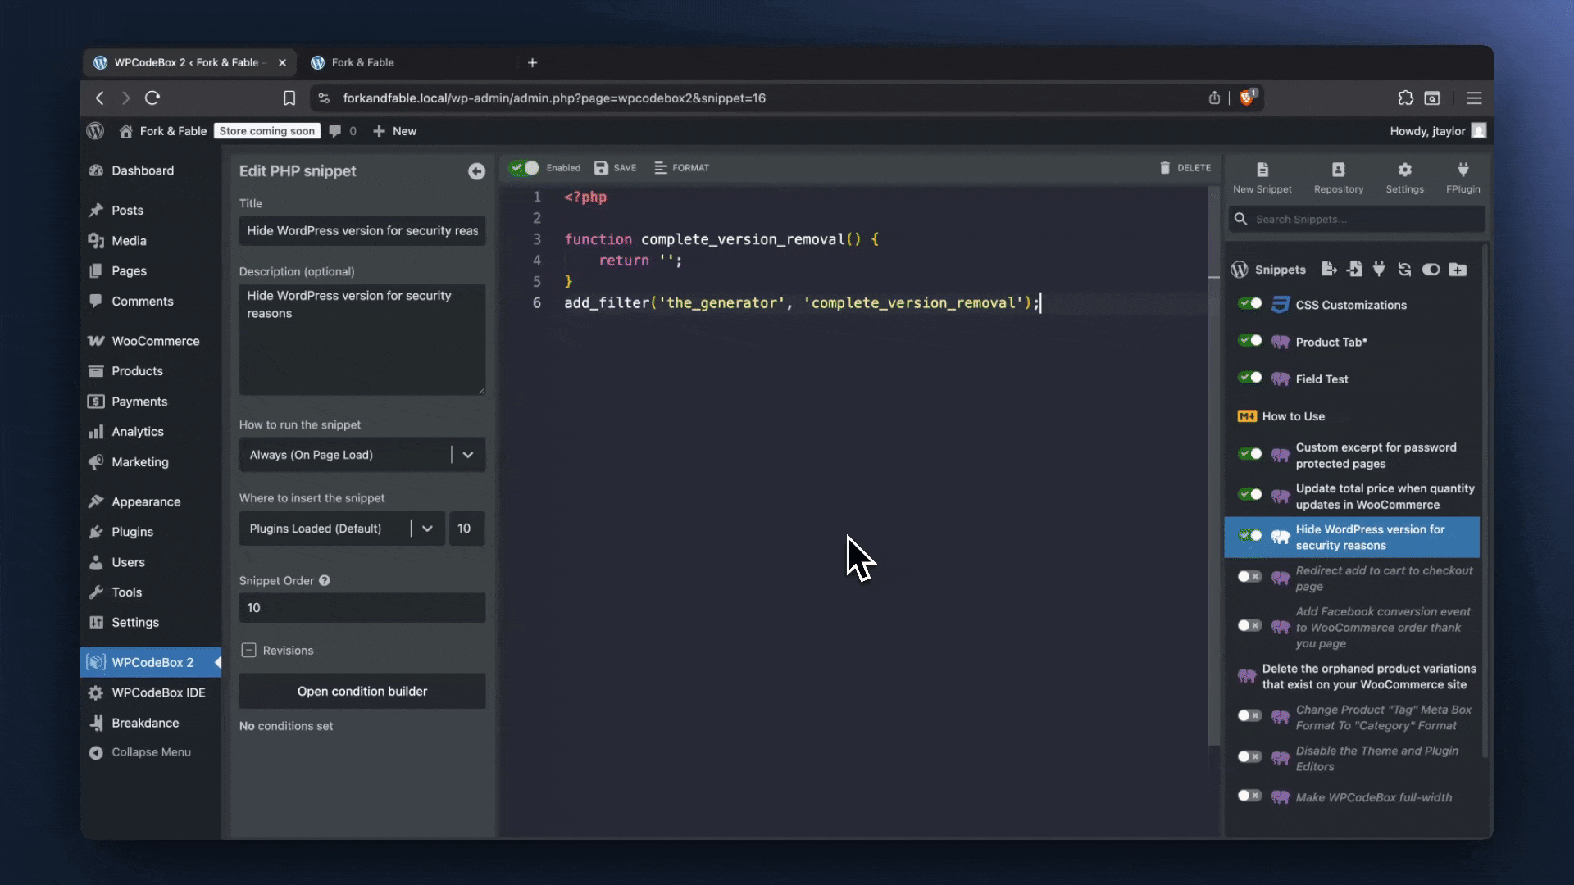The height and width of the screenshot is (885, 1574).
Task: Open the Plugins menu
Action: 151,532
